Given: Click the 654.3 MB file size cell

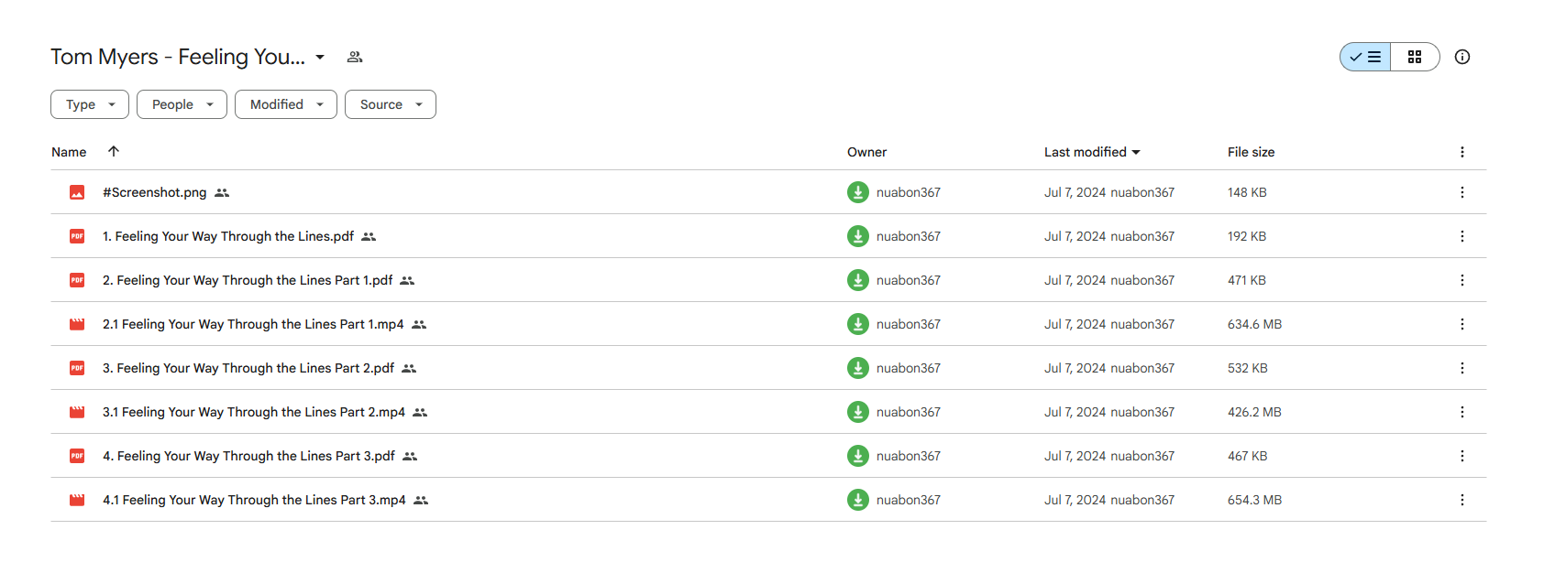Looking at the screenshot, I should point(1254,500).
